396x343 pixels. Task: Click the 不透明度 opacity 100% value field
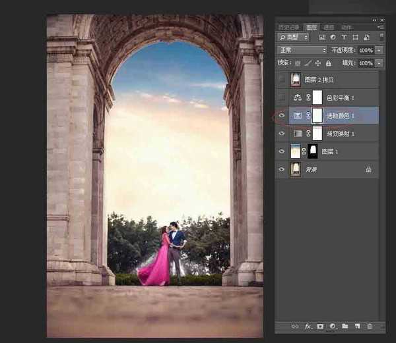tap(366, 50)
